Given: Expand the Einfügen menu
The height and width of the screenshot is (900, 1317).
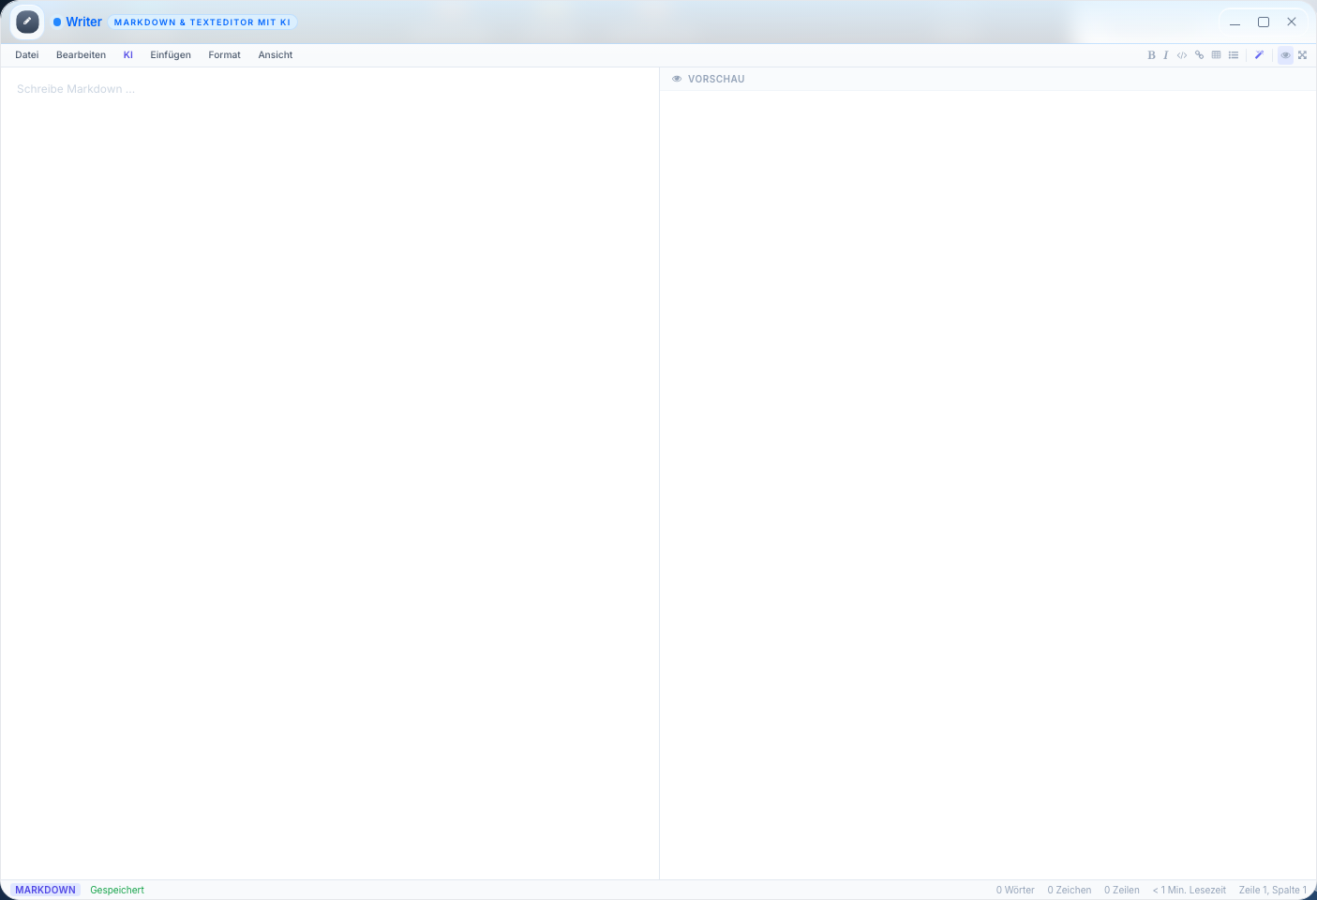Looking at the screenshot, I should [171, 54].
